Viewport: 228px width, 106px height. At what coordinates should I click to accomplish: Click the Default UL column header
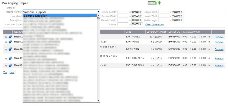click(174, 32)
